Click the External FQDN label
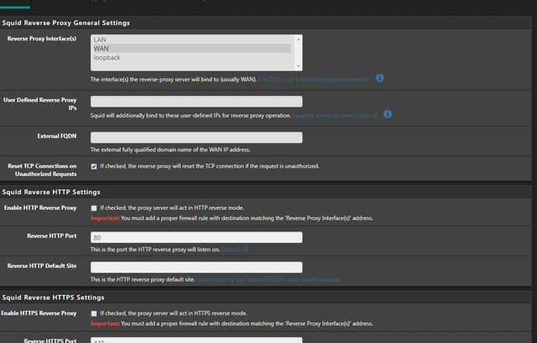Viewport: 537px width, 343px height. pyautogui.click(x=57, y=136)
